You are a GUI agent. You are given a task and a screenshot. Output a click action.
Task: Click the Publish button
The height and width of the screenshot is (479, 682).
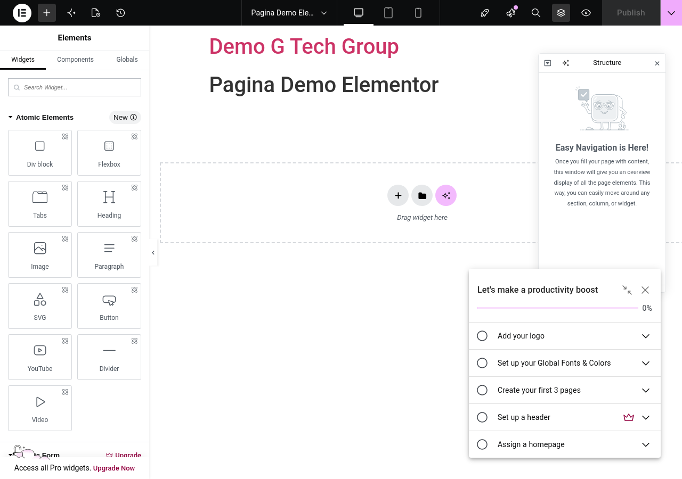(x=631, y=13)
